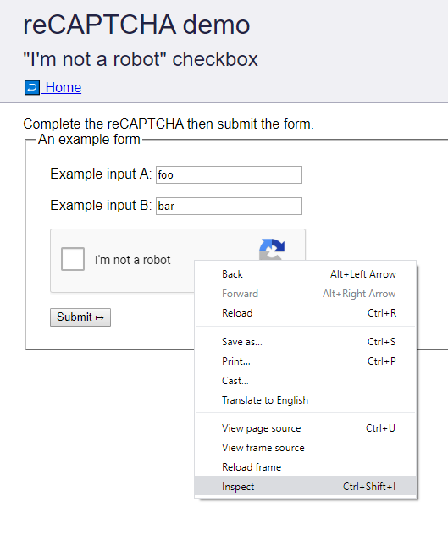Select Print... from context menu
The height and width of the screenshot is (540, 448).
(306, 361)
